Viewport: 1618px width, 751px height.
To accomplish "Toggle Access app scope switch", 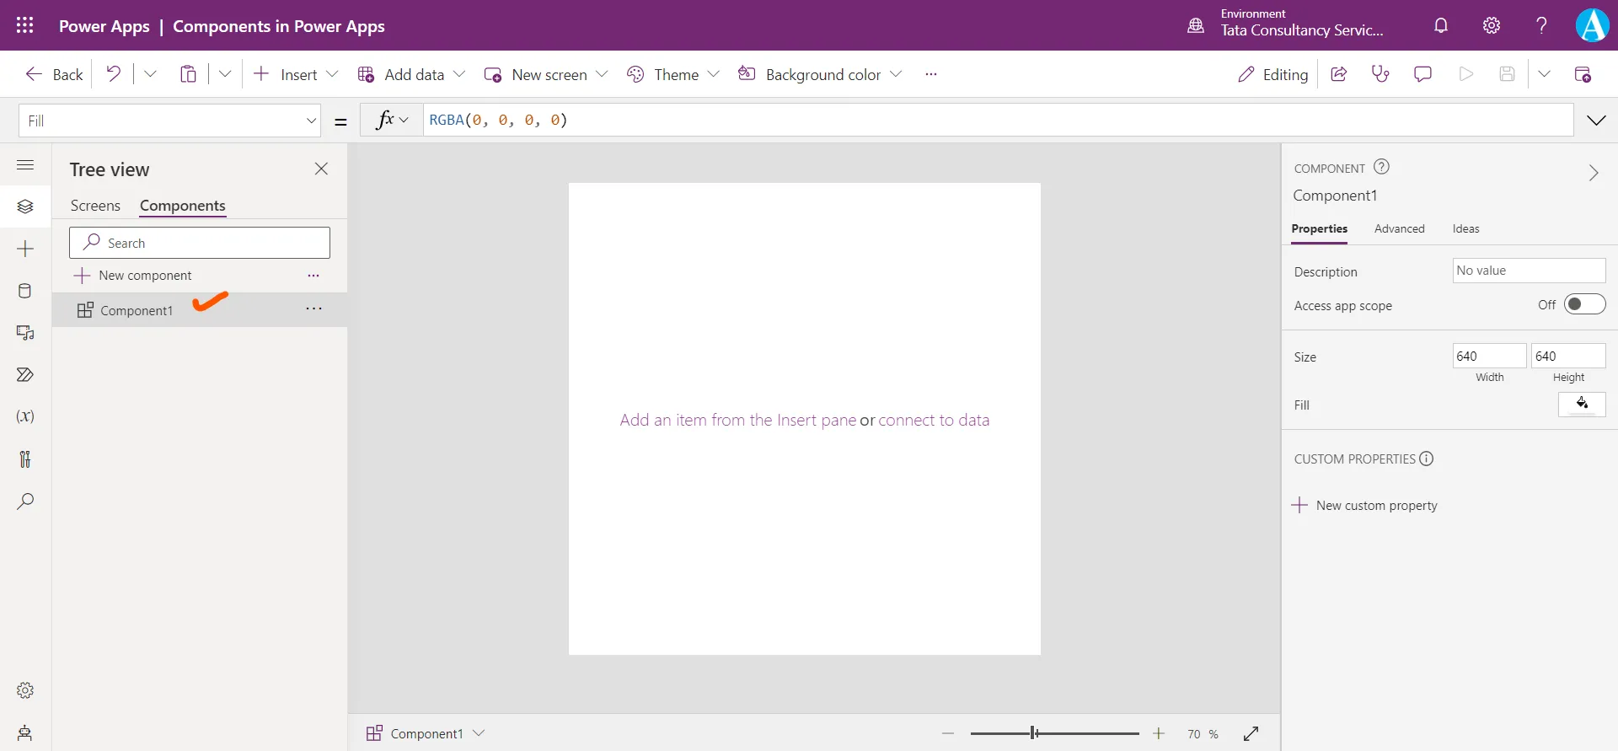I will (x=1584, y=305).
